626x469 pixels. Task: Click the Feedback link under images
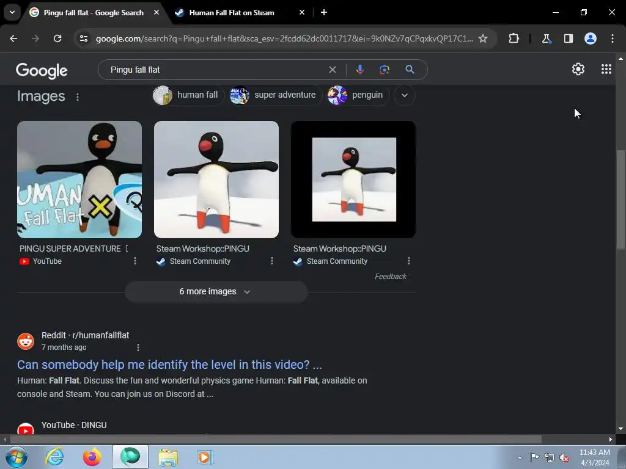[x=391, y=277]
